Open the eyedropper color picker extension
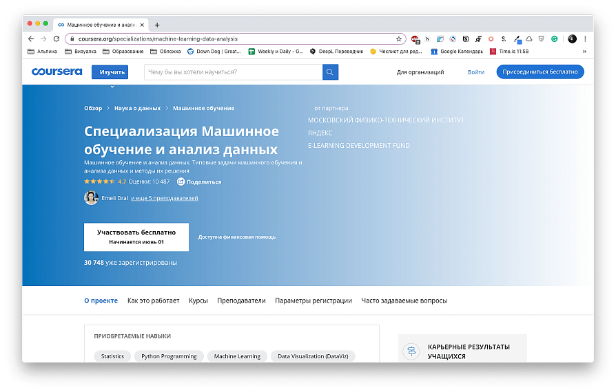616x392 pixels. pos(517,39)
